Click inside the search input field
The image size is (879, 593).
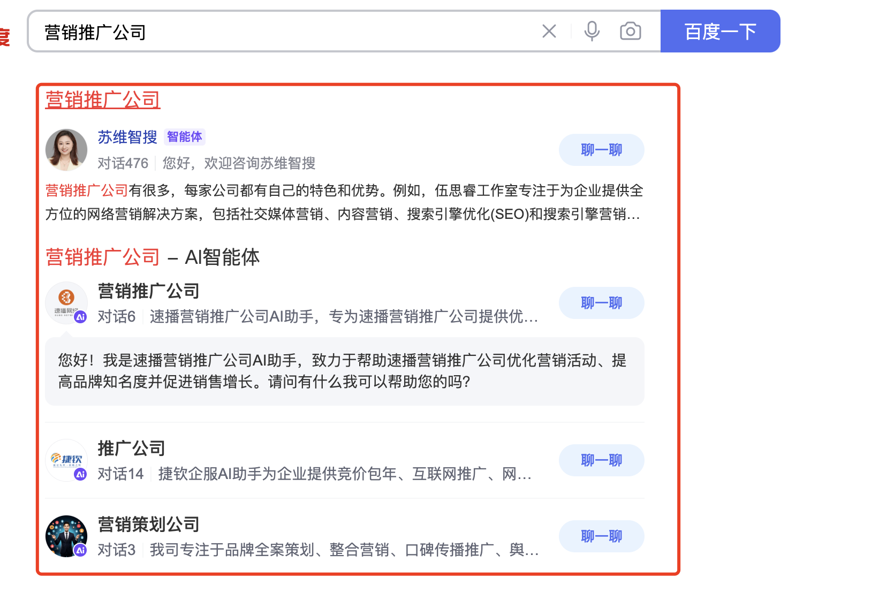[284, 32]
